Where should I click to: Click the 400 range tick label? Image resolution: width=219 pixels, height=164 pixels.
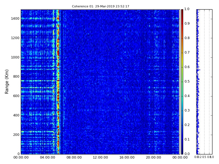(16, 115)
